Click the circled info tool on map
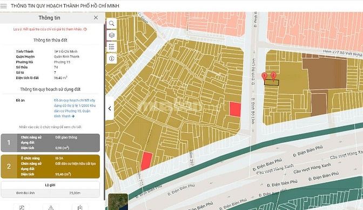 click(112, 58)
